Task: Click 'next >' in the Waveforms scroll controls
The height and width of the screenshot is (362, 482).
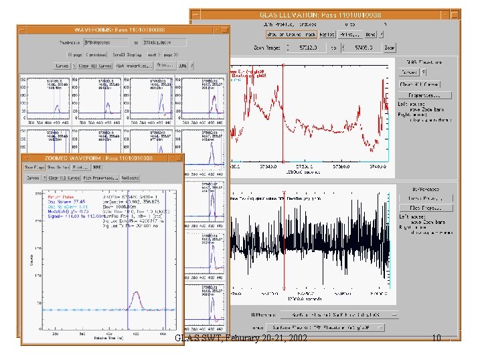Action: pos(154,55)
